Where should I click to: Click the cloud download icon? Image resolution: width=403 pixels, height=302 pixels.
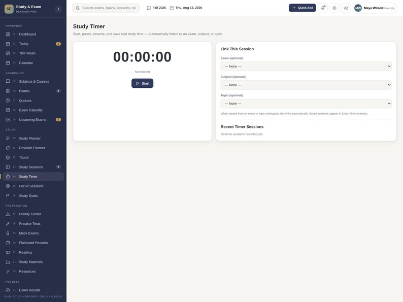(x=346, y=8)
